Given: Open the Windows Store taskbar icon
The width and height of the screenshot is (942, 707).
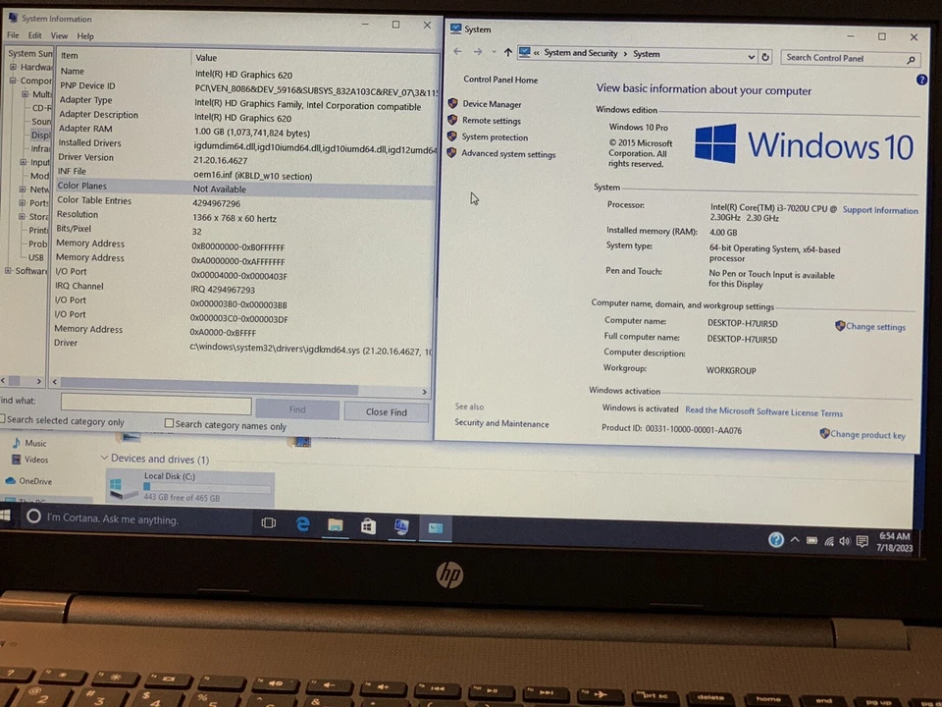Looking at the screenshot, I should tap(367, 526).
